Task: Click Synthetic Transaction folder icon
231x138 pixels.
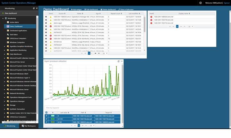Action: pyautogui.click(x=8, y=109)
